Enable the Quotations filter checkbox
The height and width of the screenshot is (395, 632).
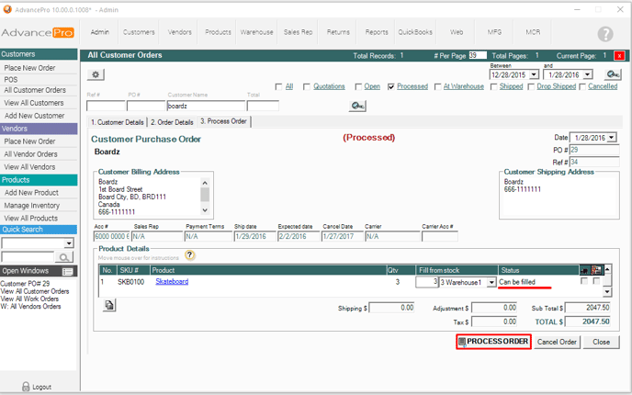point(307,86)
